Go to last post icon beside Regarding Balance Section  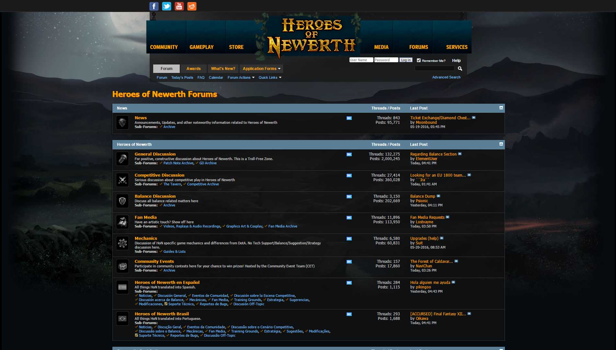click(460, 154)
